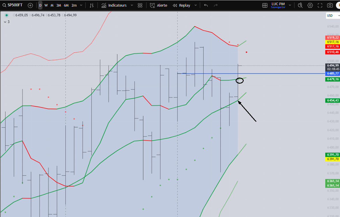Image resolution: width=340 pixels, height=217 pixels.
Task: Select the 3M timeframe
Action: [59, 5]
